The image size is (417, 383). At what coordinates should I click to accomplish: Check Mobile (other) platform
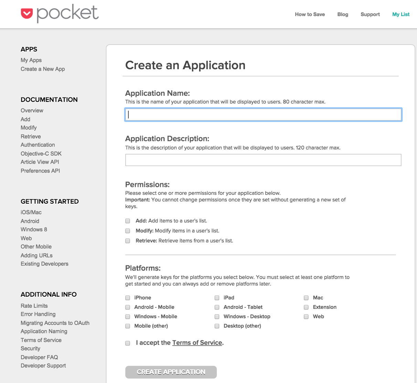tap(128, 326)
